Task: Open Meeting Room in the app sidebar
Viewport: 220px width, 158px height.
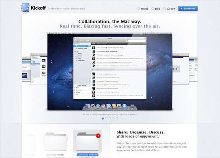Action: (x=82, y=48)
